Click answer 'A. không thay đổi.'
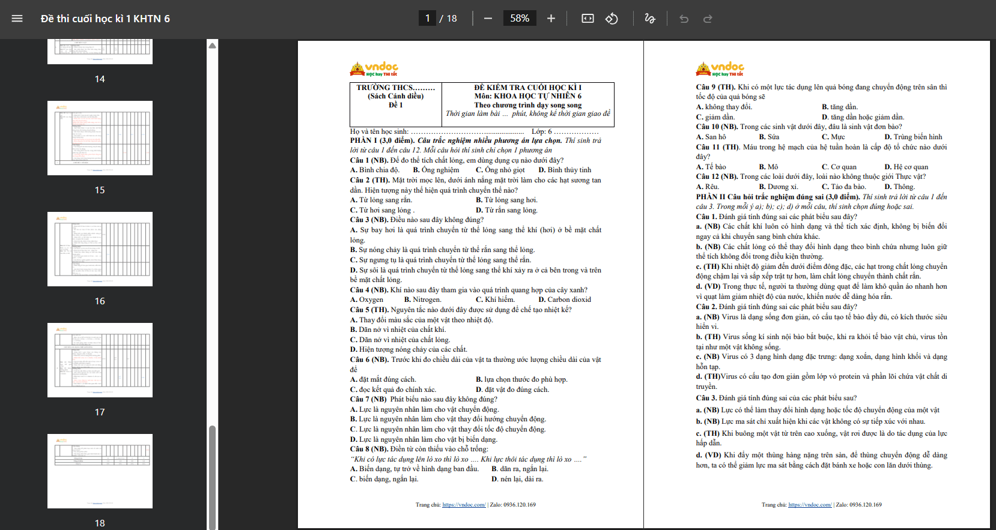This screenshot has height=530, width=996. (x=724, y=107)
